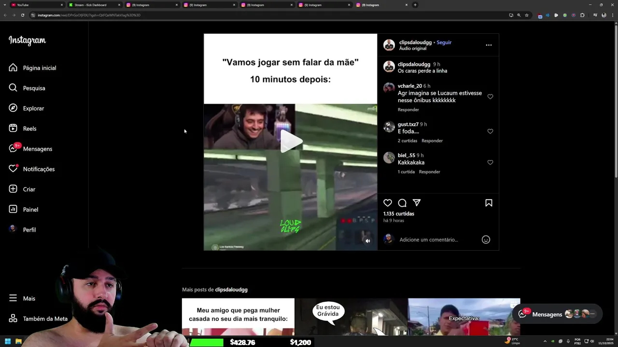Show hidden system tray icons
618x347 pixels.
pos(545,341)
